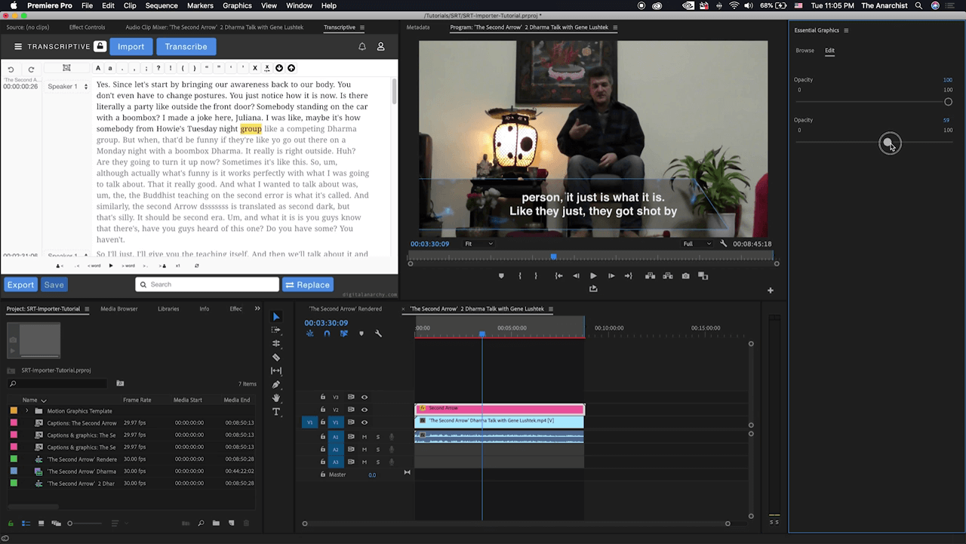
Task: Open Transcriptive notifications bell
Action: coord(362,47)
